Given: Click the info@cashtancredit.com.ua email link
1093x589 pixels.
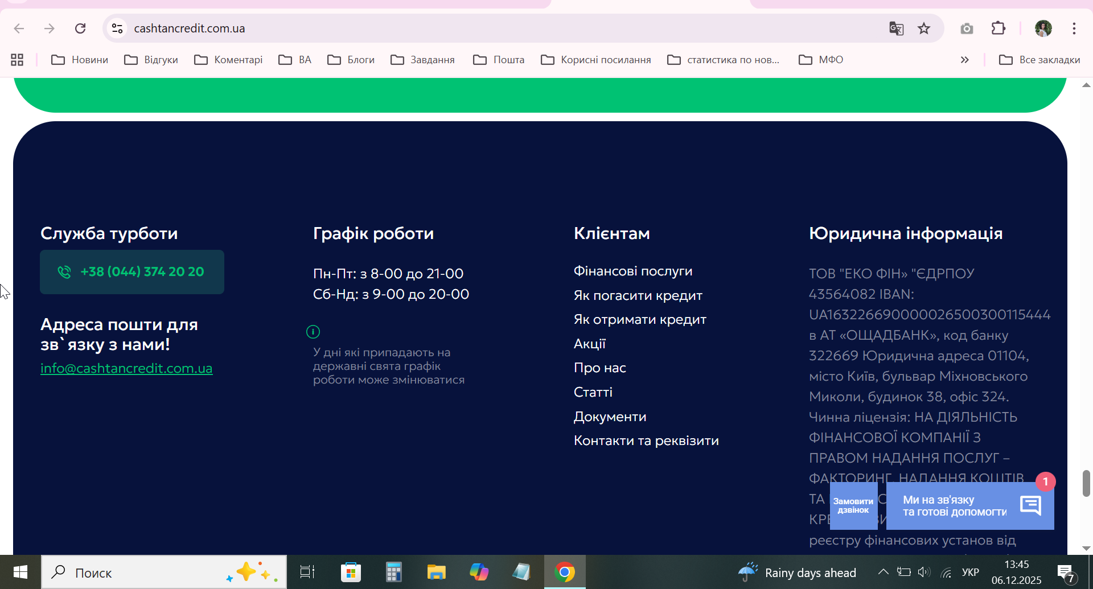Looking at the screenshot, I should click(126, 368).
